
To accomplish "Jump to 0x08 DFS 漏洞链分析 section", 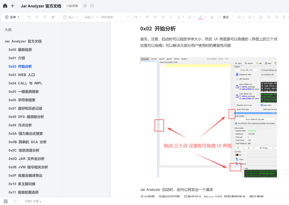I will (x=26, y=117).
